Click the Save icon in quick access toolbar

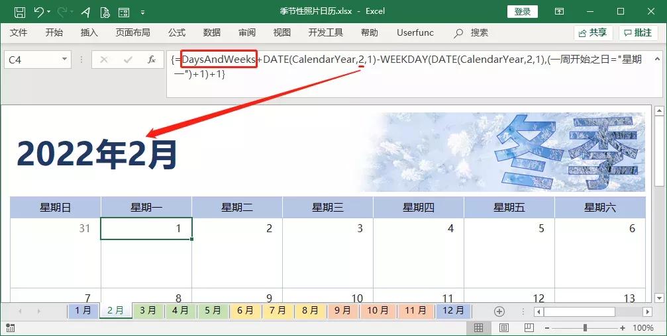(20, 13)
